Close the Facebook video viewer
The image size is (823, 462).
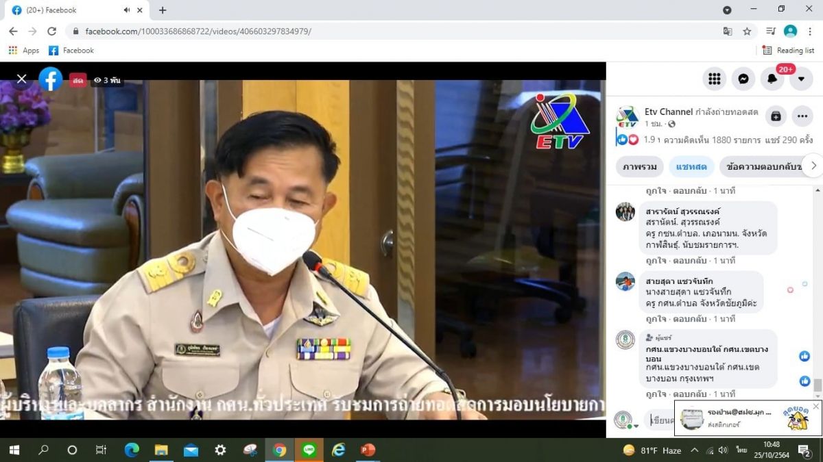click(x=21, y=79)
